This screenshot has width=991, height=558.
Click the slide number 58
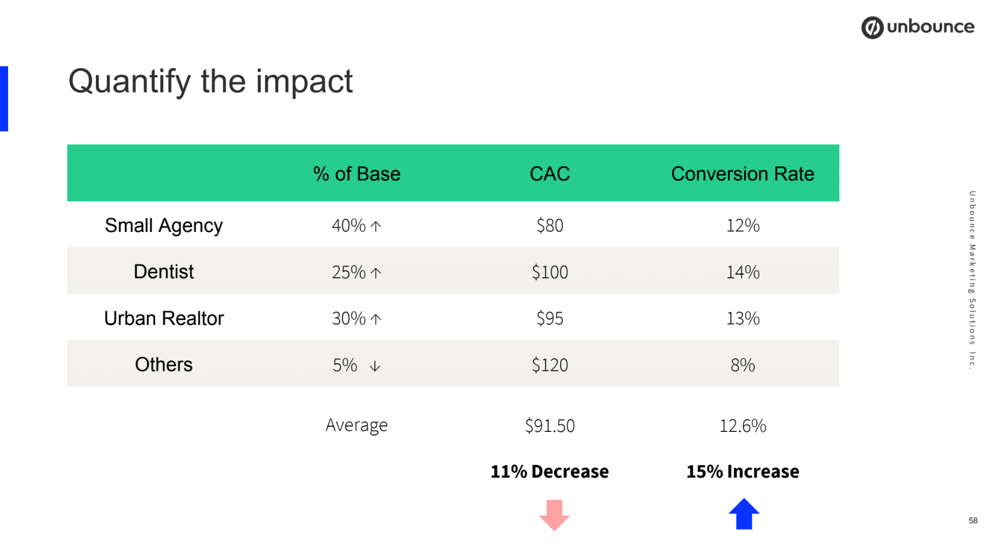[x=973, y=521]
